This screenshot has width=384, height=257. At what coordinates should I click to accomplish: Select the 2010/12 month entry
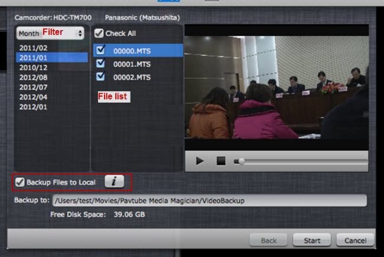pyautogui.click(x=33, y=68)
